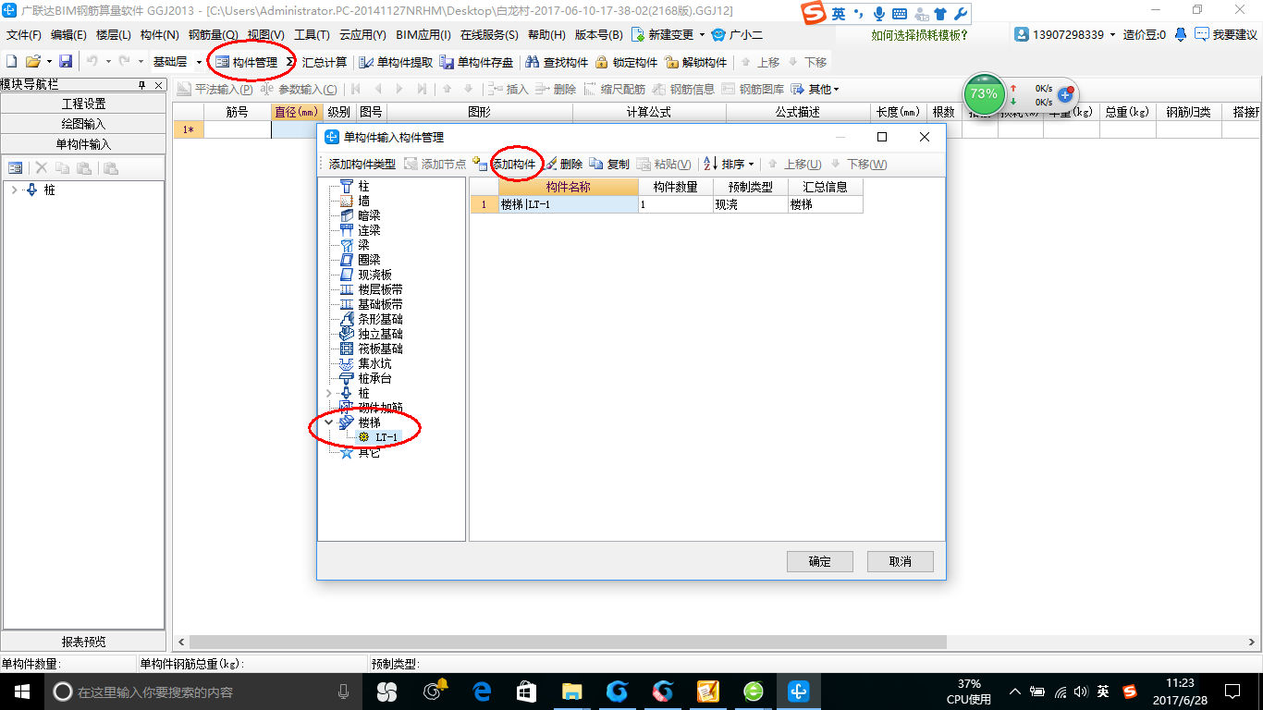Create a new file from toolbar
The width and height of the screenshot is (1263, 710).
click(11, 62)
